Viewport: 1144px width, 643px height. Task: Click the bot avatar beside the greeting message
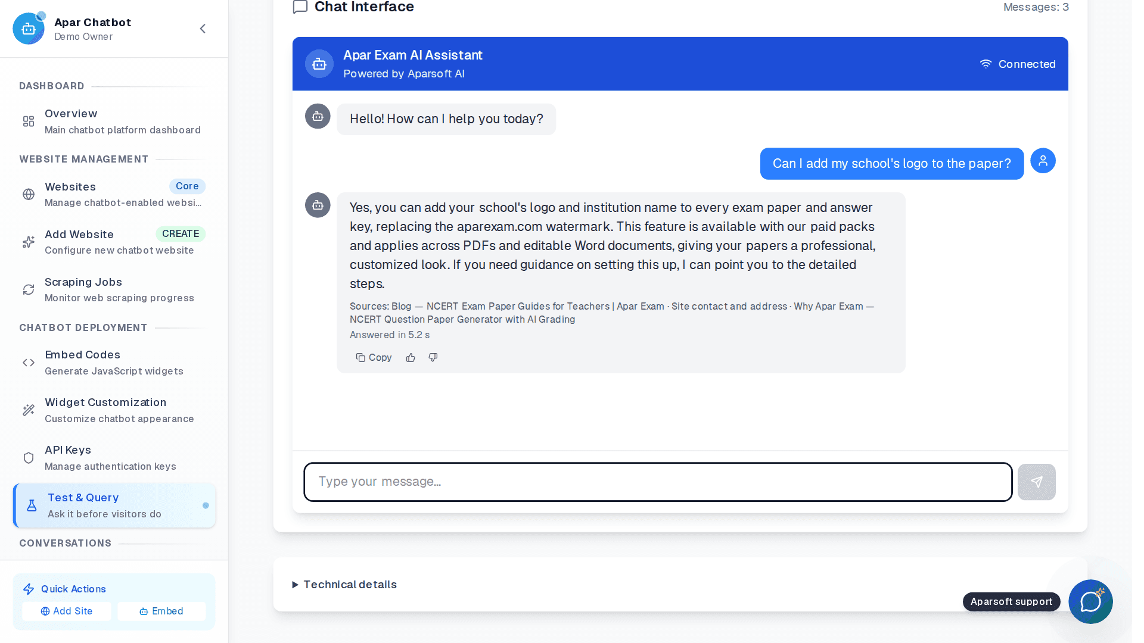click(318, 116)
